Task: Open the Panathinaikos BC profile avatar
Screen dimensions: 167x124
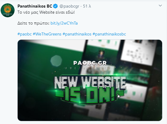Action: 8,10
